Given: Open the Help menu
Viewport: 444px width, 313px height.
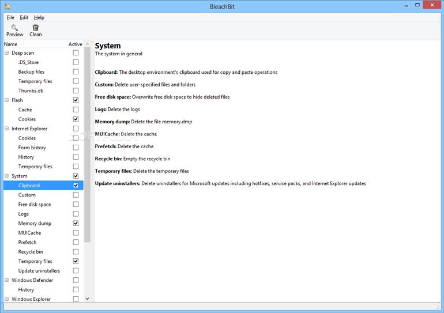Looking at the screenshot, I should pos(39,17).
